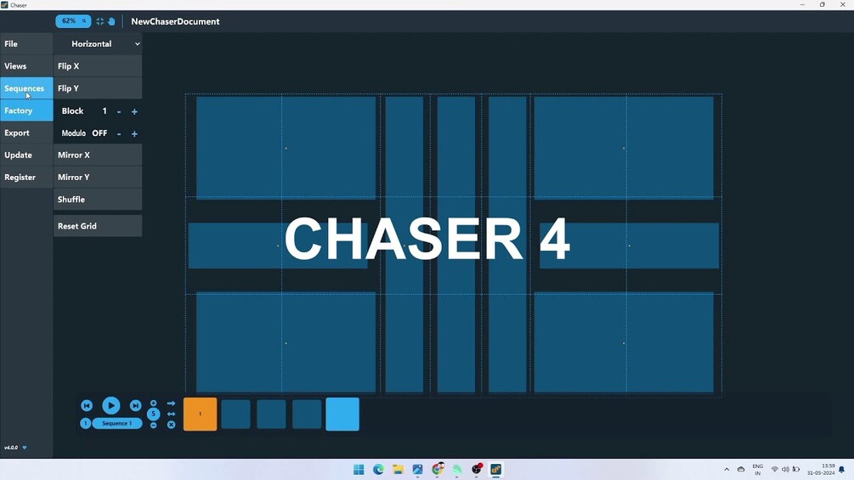Open Microsoft Edge from the taskbar
The image size is (854, 480).
pyautogui.click(x=378, y=470)
